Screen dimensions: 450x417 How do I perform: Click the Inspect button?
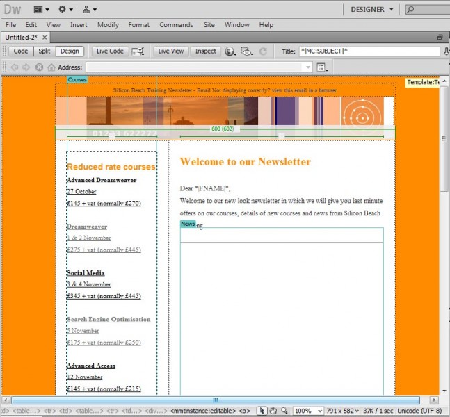pos(205,51)
